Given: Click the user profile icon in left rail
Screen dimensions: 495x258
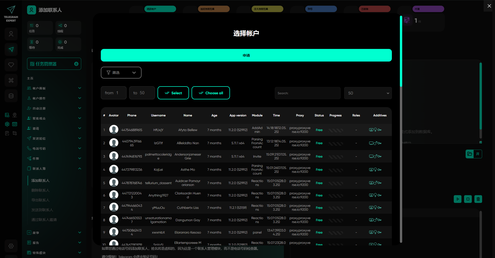Looking at the screenshot, I should pyautogui.click(x=11, y=34).
